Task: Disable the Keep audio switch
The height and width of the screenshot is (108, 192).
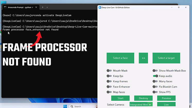Action: click(x=156, y=76)
